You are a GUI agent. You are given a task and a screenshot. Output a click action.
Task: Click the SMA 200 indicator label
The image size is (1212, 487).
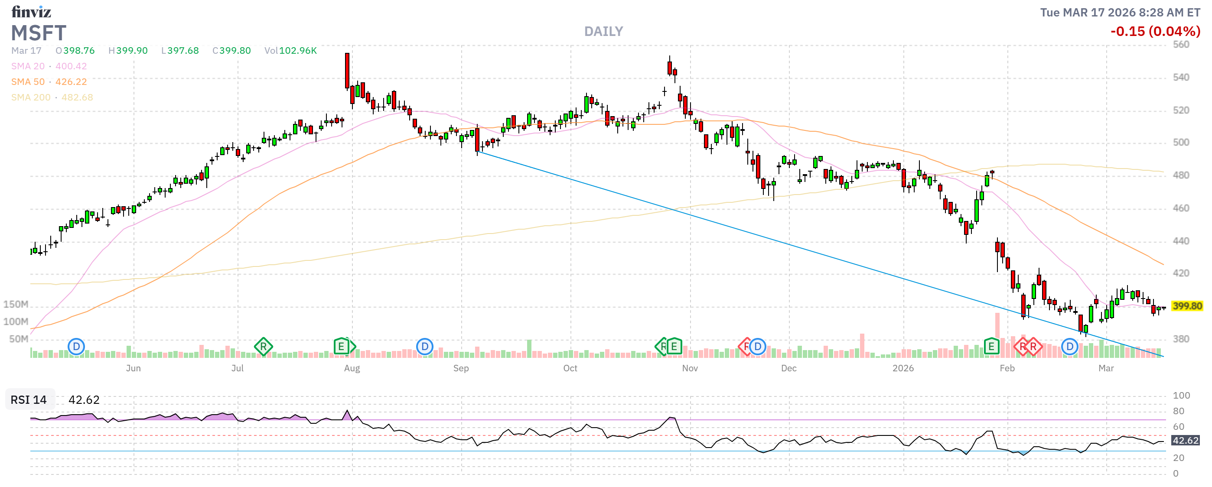31,97
